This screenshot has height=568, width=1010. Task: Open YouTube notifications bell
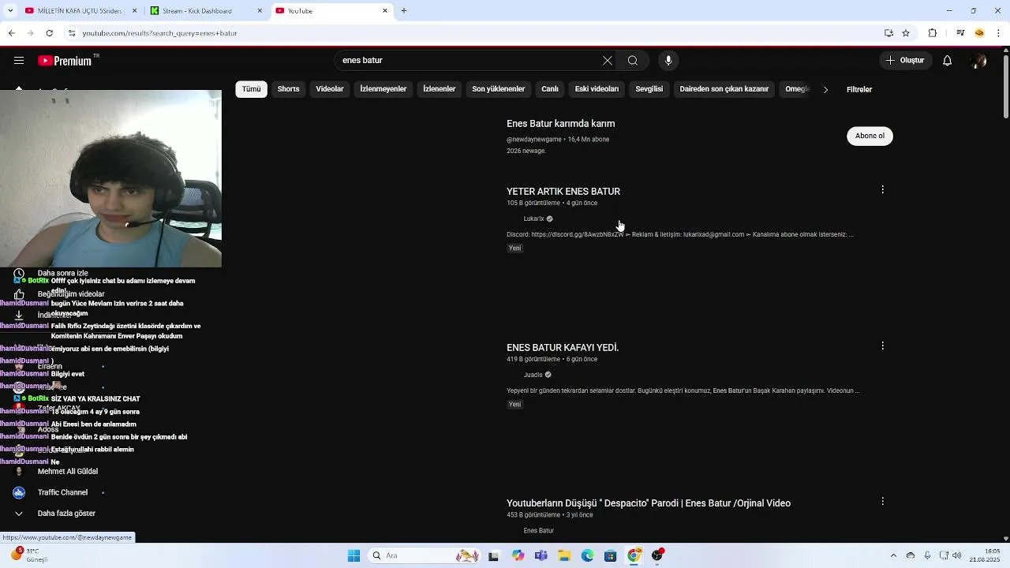[x=948, y=61]
